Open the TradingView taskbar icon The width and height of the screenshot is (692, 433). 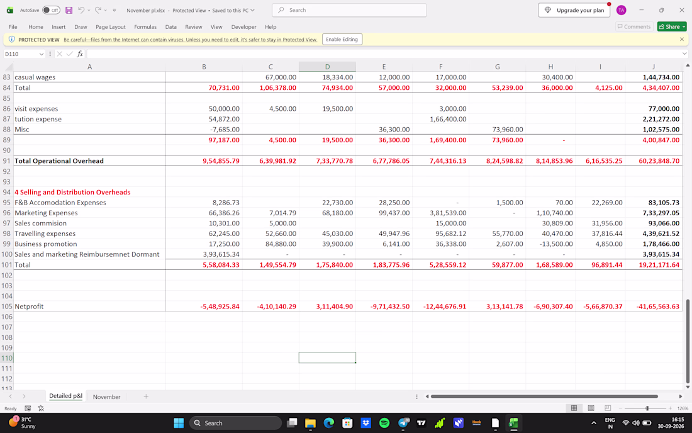click(x=421, y=423)
